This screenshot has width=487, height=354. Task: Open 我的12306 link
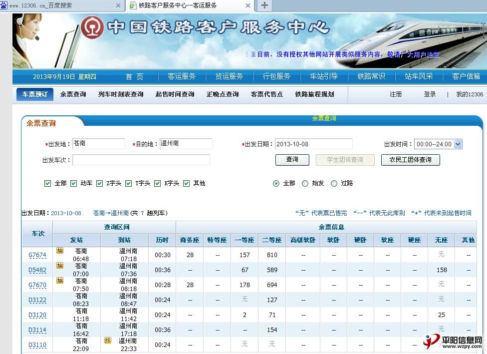click(470, 94)
